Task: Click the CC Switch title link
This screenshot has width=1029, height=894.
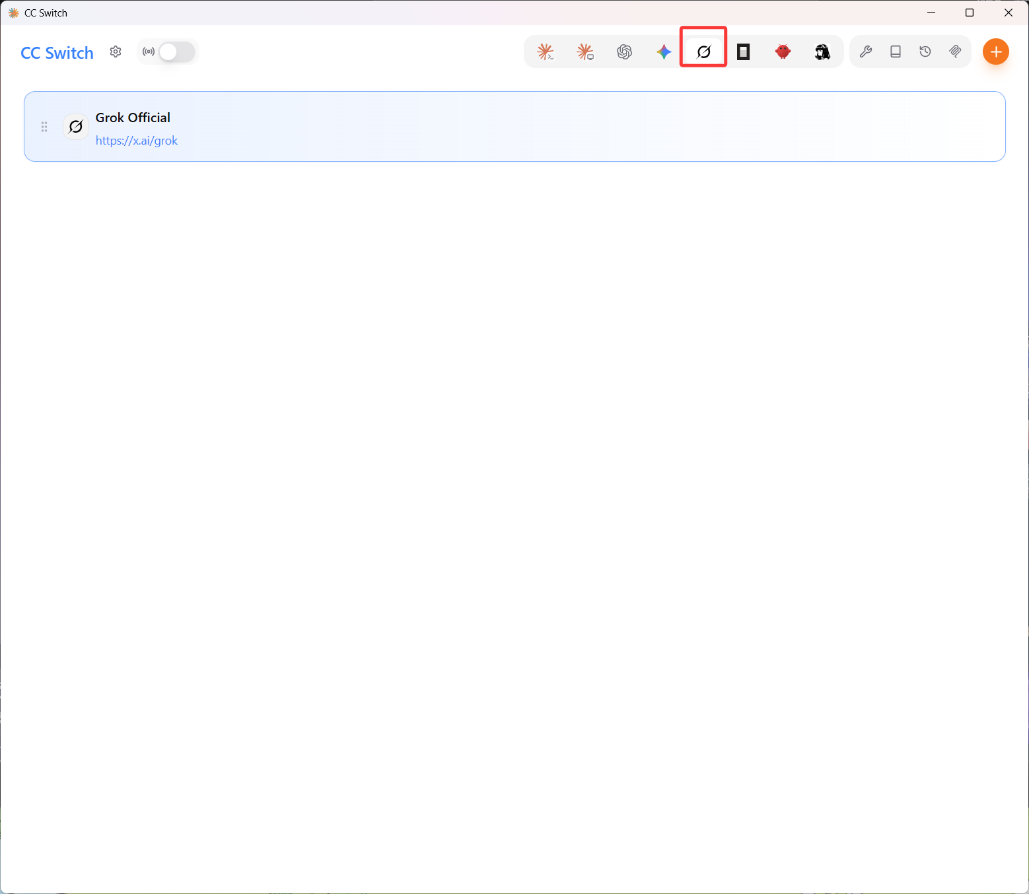Action: [x=57, y=53]
